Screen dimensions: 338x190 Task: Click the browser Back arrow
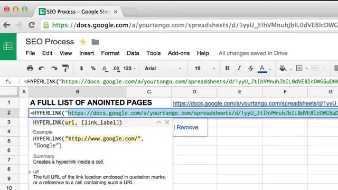7,25
